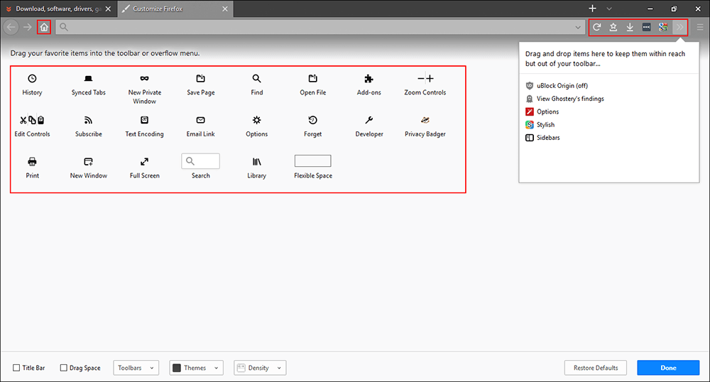
Task: Open the overflow menu chevron
Action: (679, 27)
